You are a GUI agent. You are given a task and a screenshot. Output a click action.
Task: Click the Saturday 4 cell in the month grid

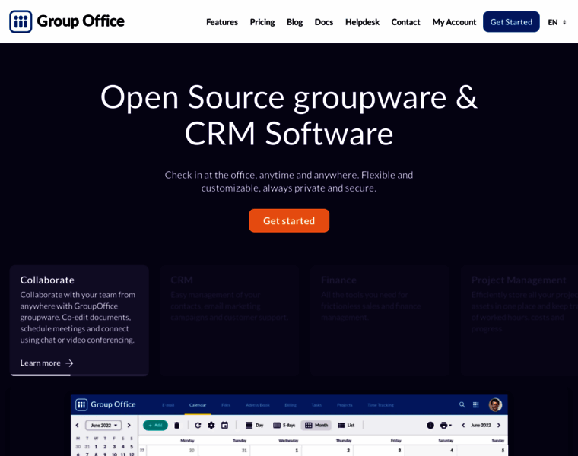[430, 451]
